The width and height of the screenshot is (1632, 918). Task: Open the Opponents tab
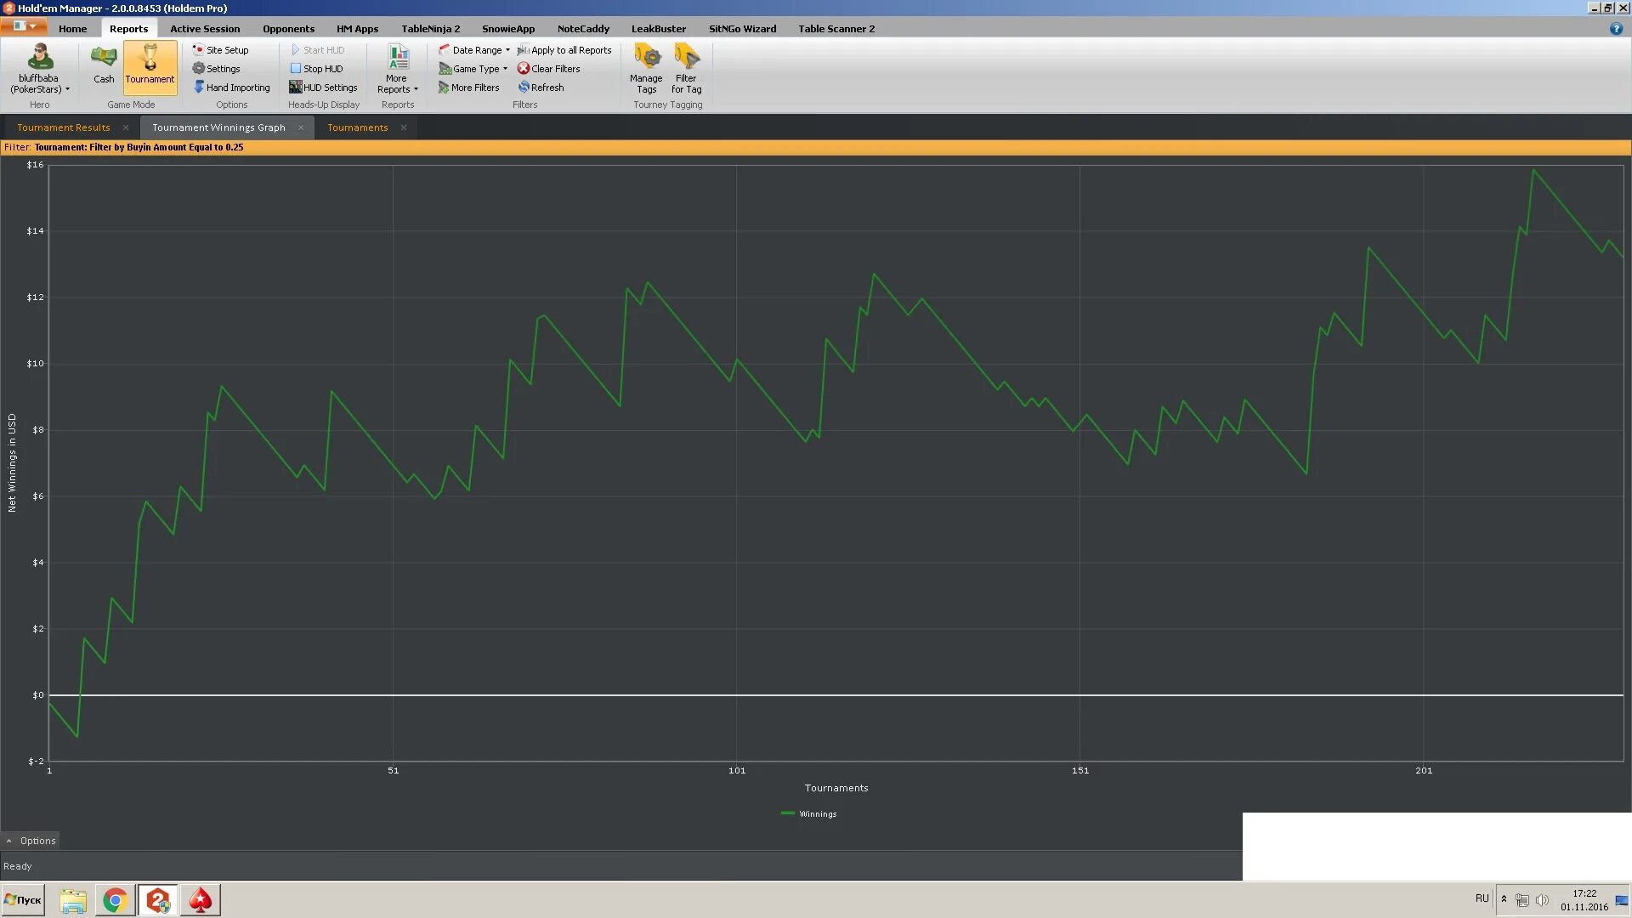288,29
